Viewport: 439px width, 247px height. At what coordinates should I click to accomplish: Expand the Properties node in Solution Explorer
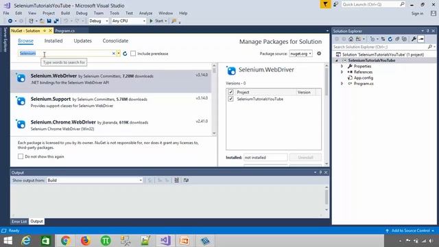click(342, 67)
